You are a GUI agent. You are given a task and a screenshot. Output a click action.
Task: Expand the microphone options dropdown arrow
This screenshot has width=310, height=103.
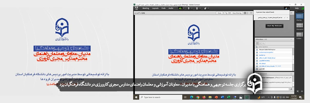192,8
